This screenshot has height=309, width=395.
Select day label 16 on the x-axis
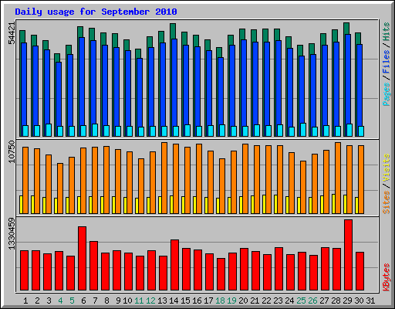tap(197, 301)
